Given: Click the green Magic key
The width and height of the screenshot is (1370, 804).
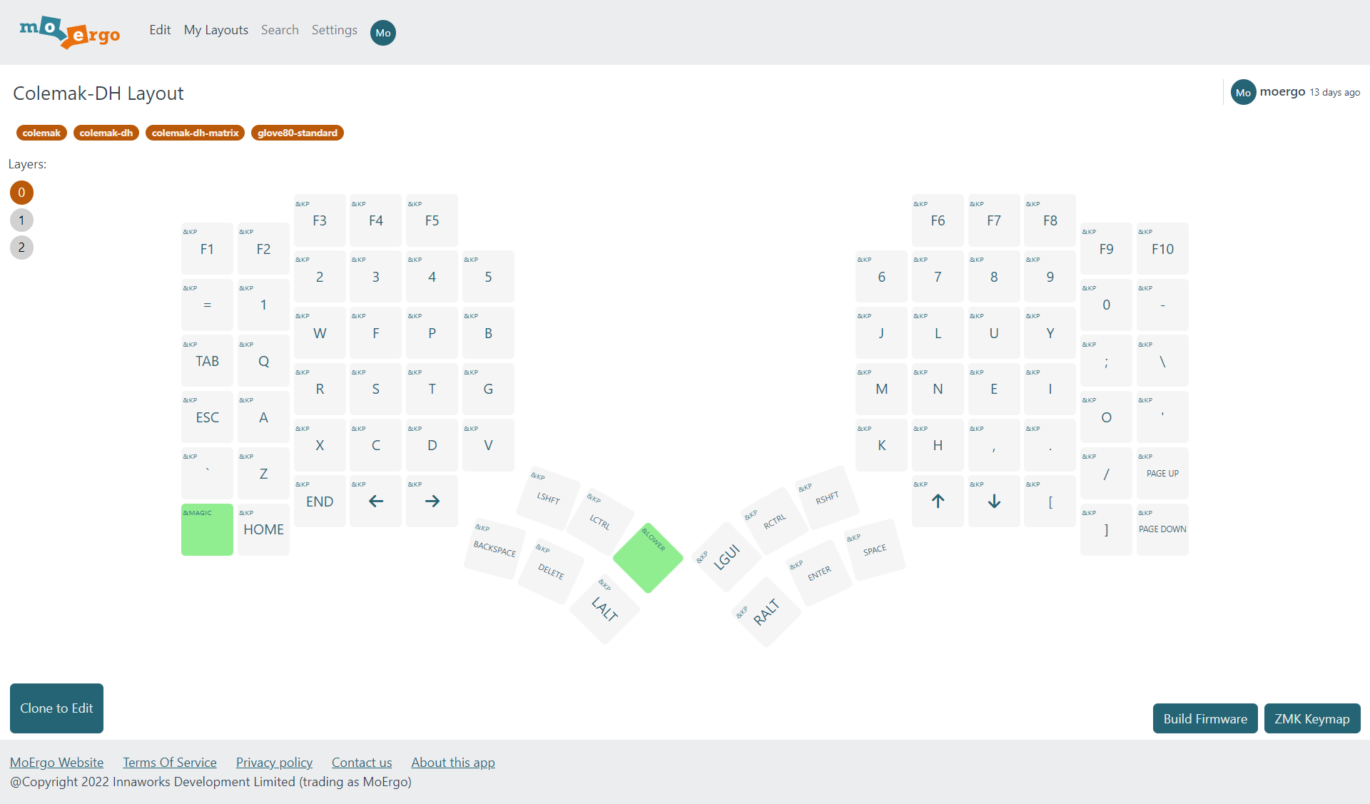Looking at the screenshot, I should (x=207, y=529).
